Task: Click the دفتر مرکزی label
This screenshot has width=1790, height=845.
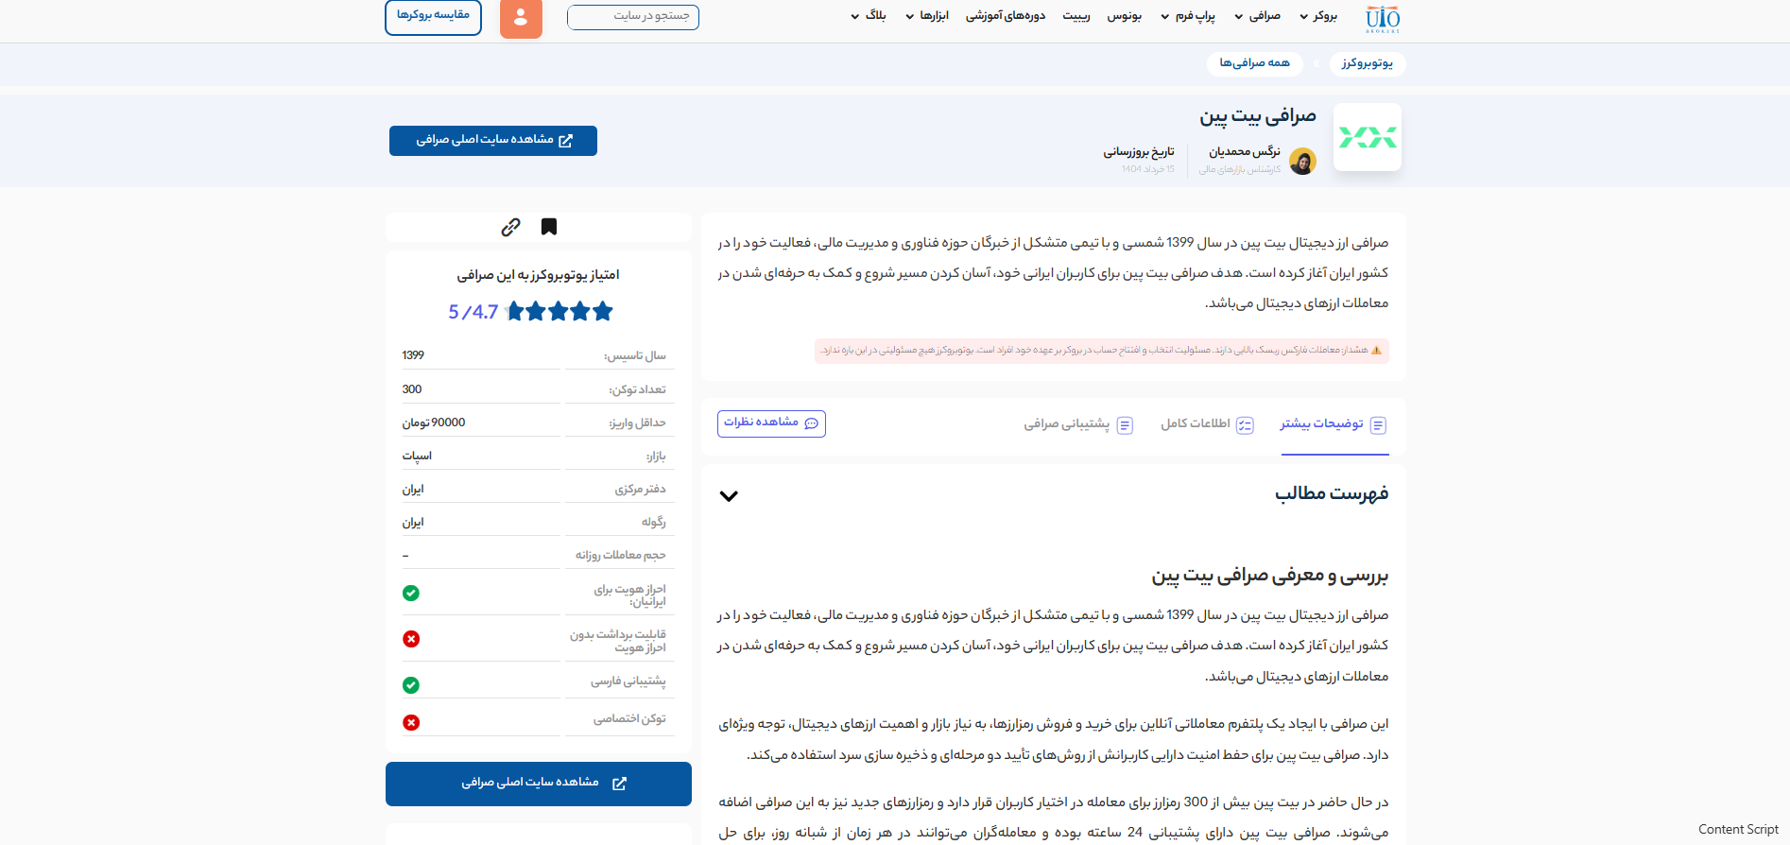Action: coord(640,490)
